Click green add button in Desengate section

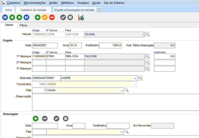coord(35,119)
